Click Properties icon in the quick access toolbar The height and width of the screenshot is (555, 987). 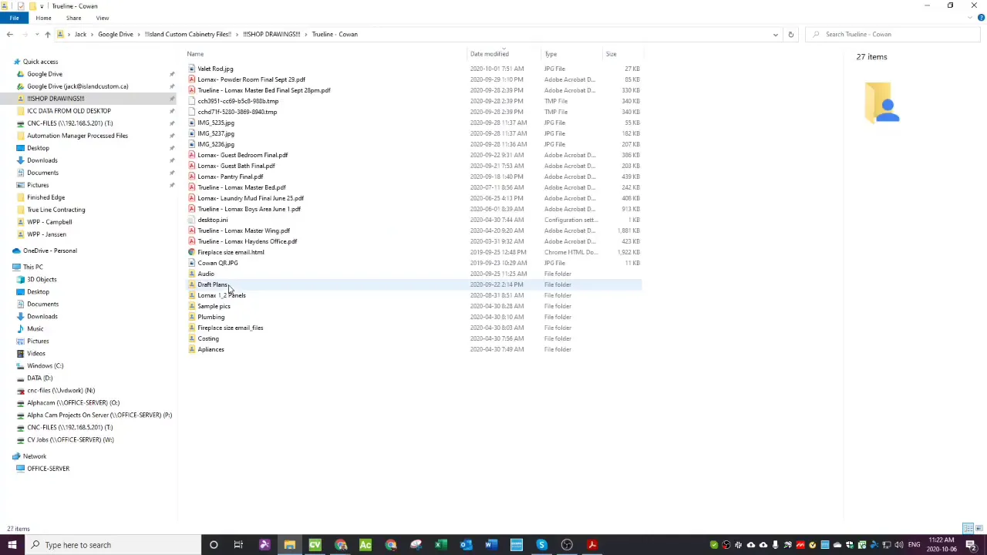21,5
